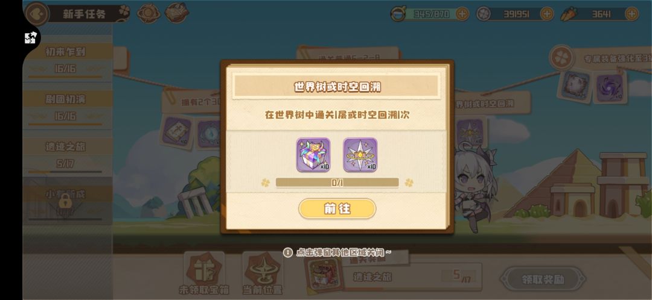Viewport: 652px width, 300px height.
Task: Jump to 当前位置 icon
Action: pyautogui.click(x=263, y=273)
